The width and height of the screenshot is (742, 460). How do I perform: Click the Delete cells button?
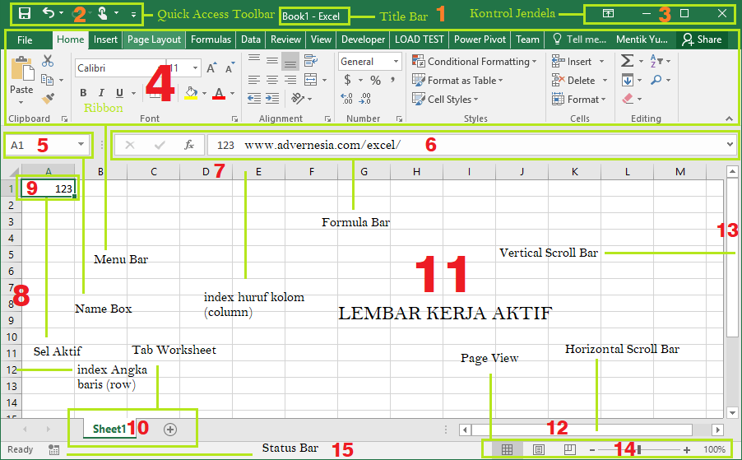click(x=580, y=81)
